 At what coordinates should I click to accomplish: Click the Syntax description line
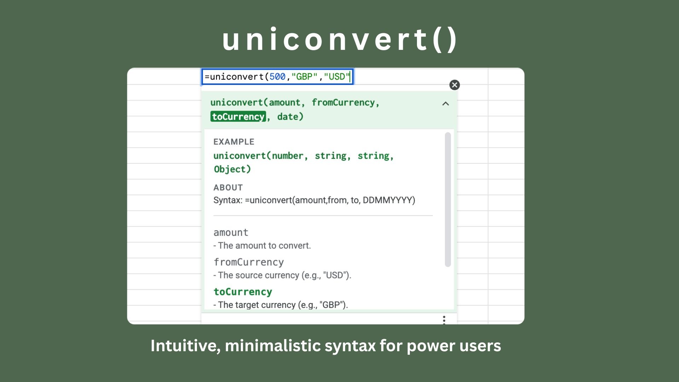click(x=314, y=200)
